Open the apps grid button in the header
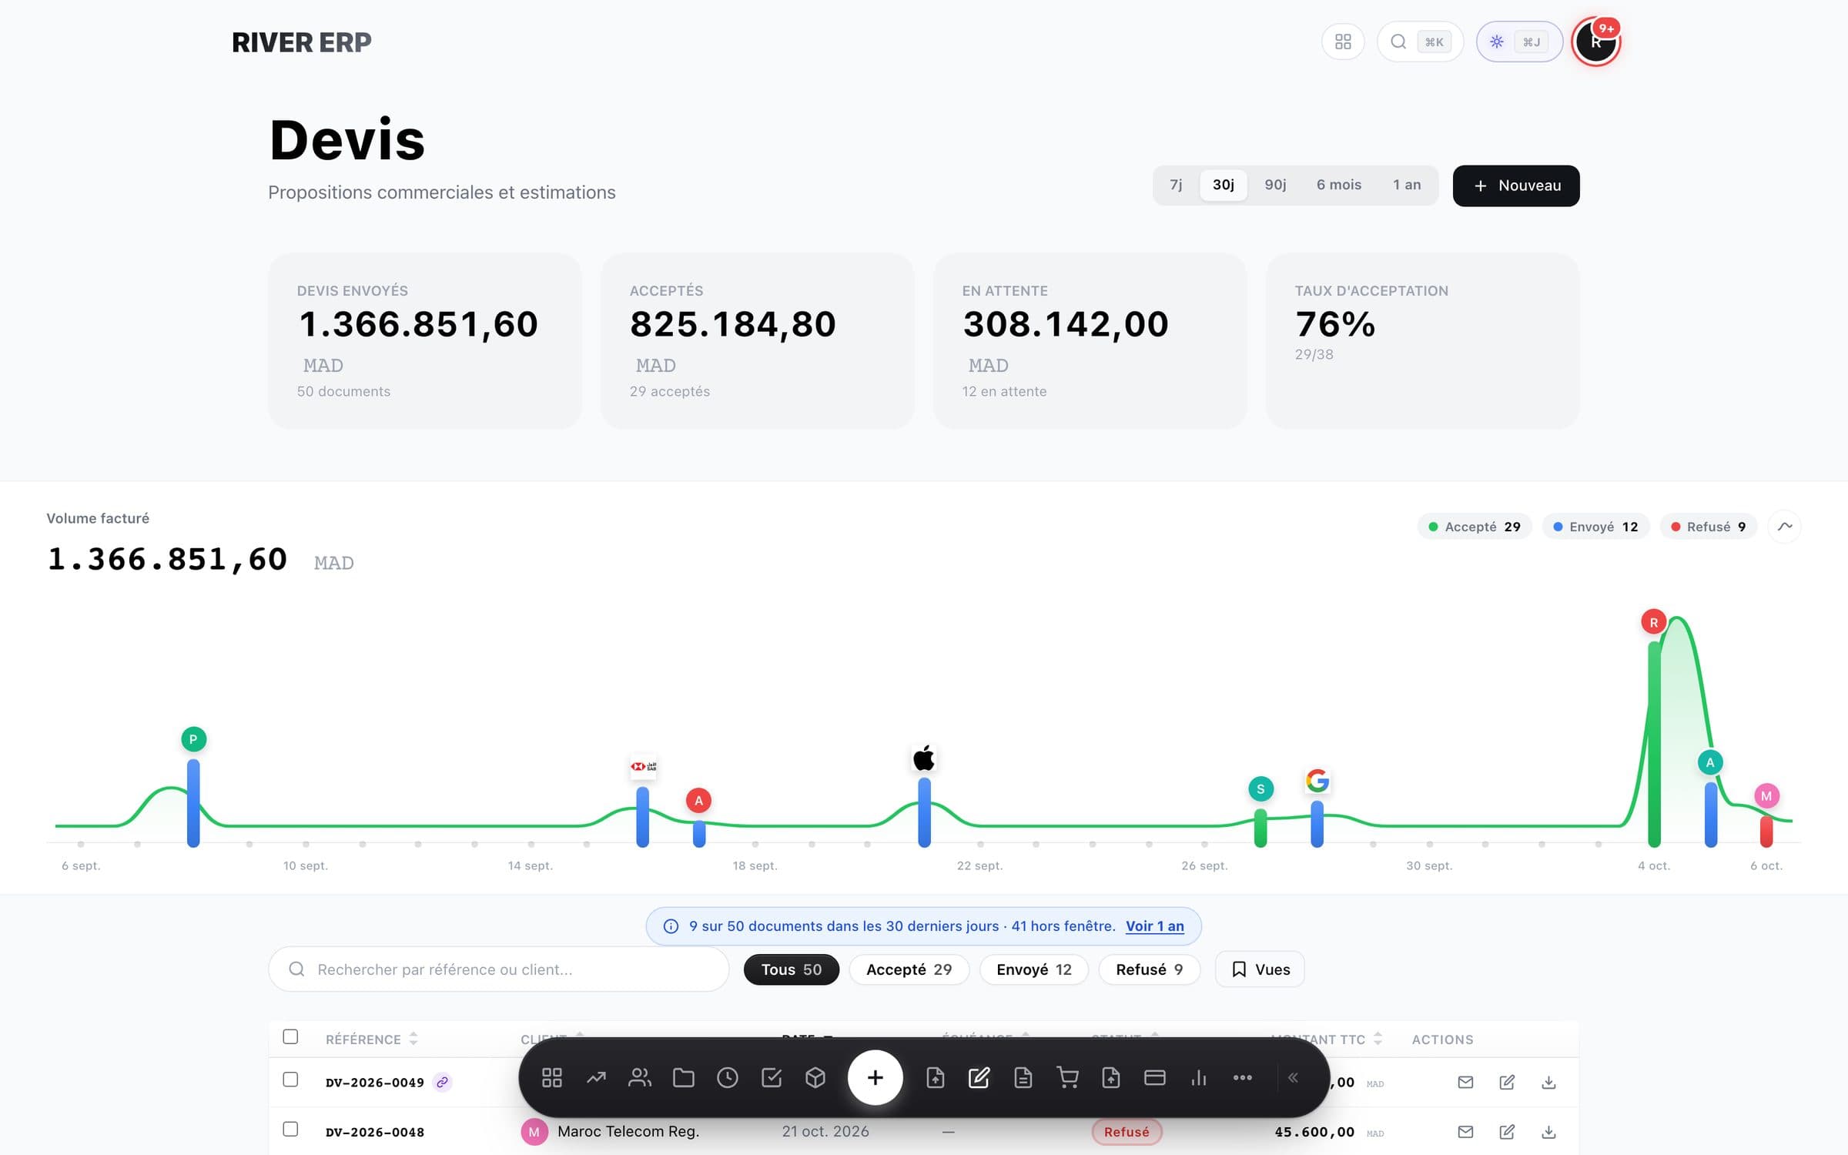Screen dimensions: 1848x1155 click(x=1343, y=42)
